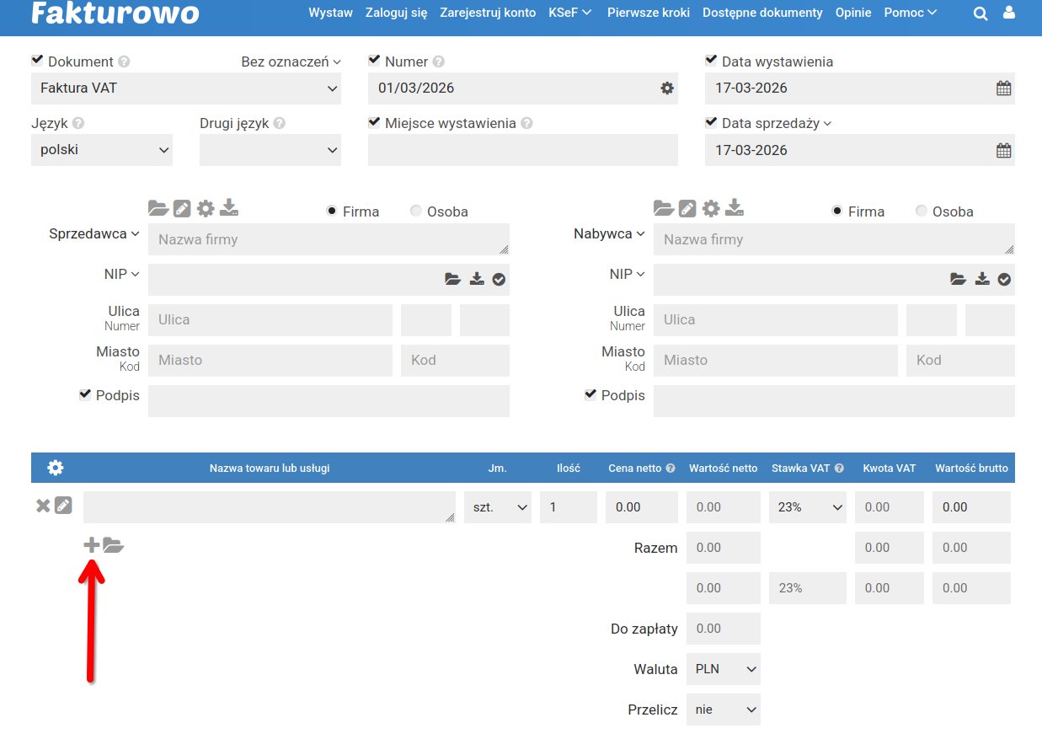The image size is (1042, 739).
Task: Uncheck the Miejsce wystawienia checkbox
Action: point(375,122)
